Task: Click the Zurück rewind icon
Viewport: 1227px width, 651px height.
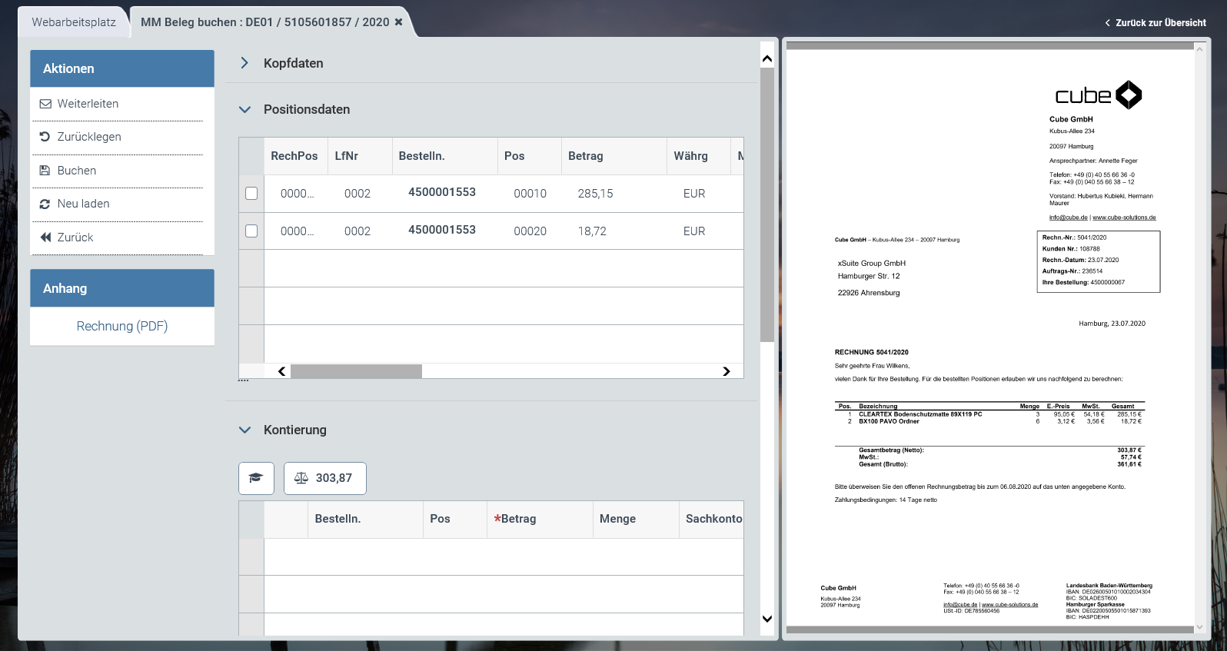Action: click(45, 237)
